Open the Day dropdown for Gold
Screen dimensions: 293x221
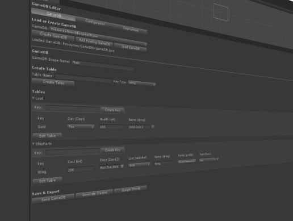tap(81, 127)
